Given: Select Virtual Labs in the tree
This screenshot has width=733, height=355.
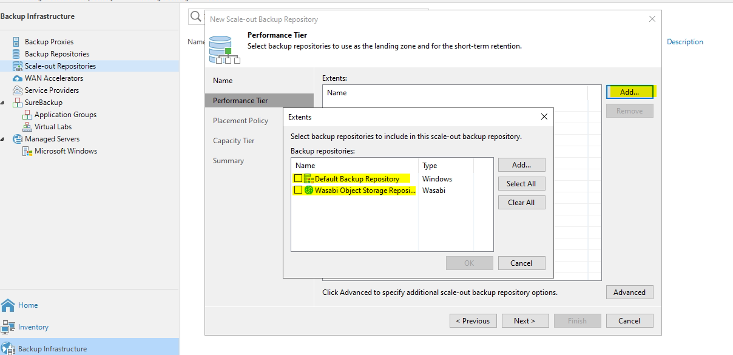Looking at the screenshot, I should pos(53,127).
